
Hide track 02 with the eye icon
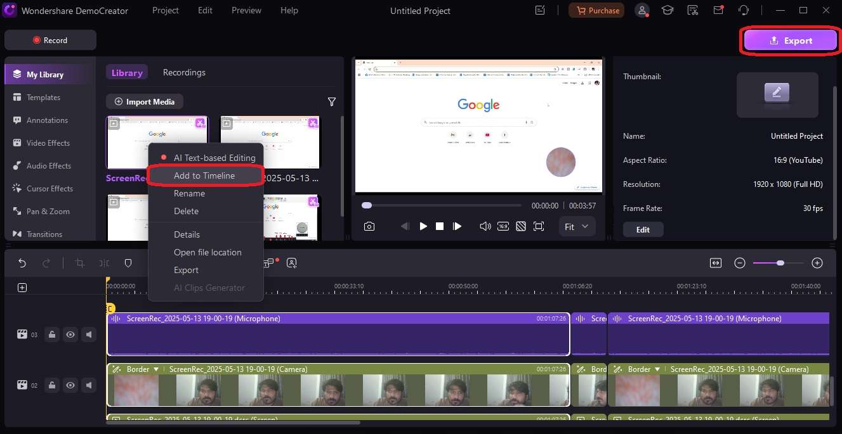tap(70, 385)
